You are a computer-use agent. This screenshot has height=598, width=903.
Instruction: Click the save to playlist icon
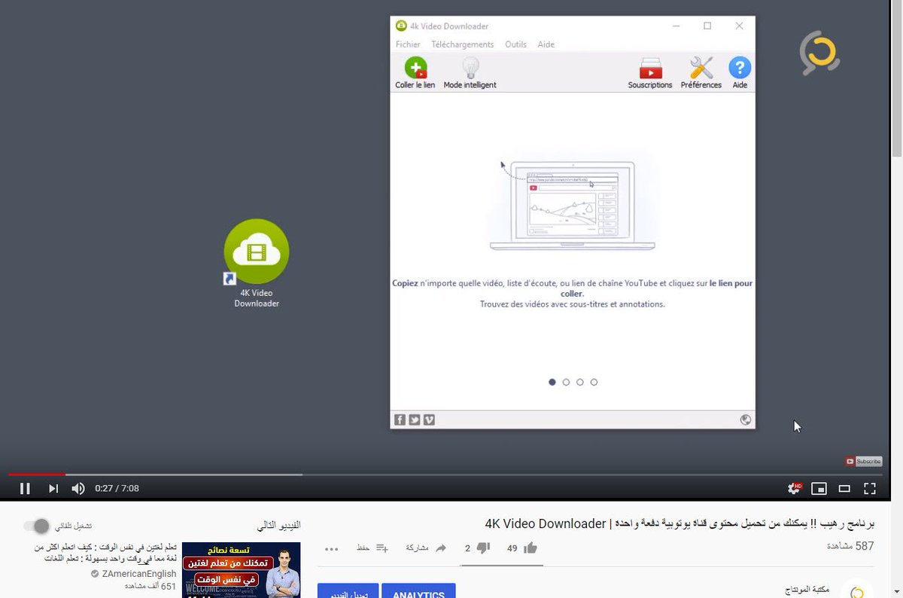point(382,548)
